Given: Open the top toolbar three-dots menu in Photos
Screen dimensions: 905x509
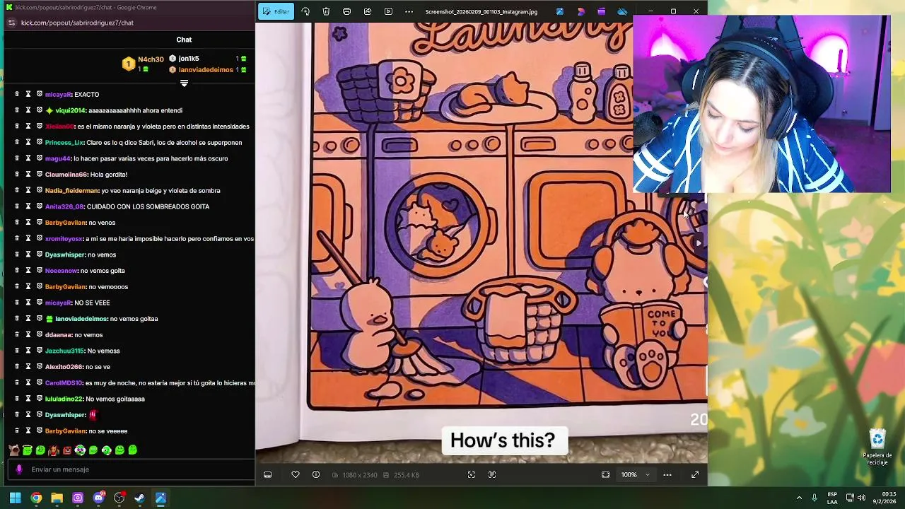Looking at the screenshot, I should (409, 11).
